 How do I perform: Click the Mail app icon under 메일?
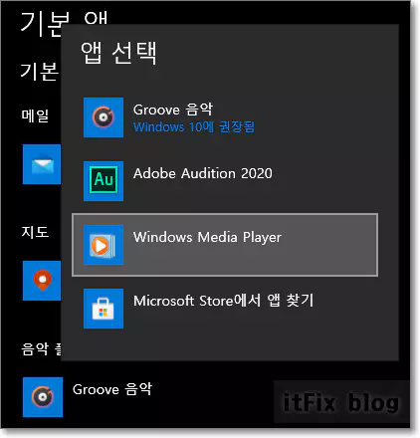pos(42,164)
